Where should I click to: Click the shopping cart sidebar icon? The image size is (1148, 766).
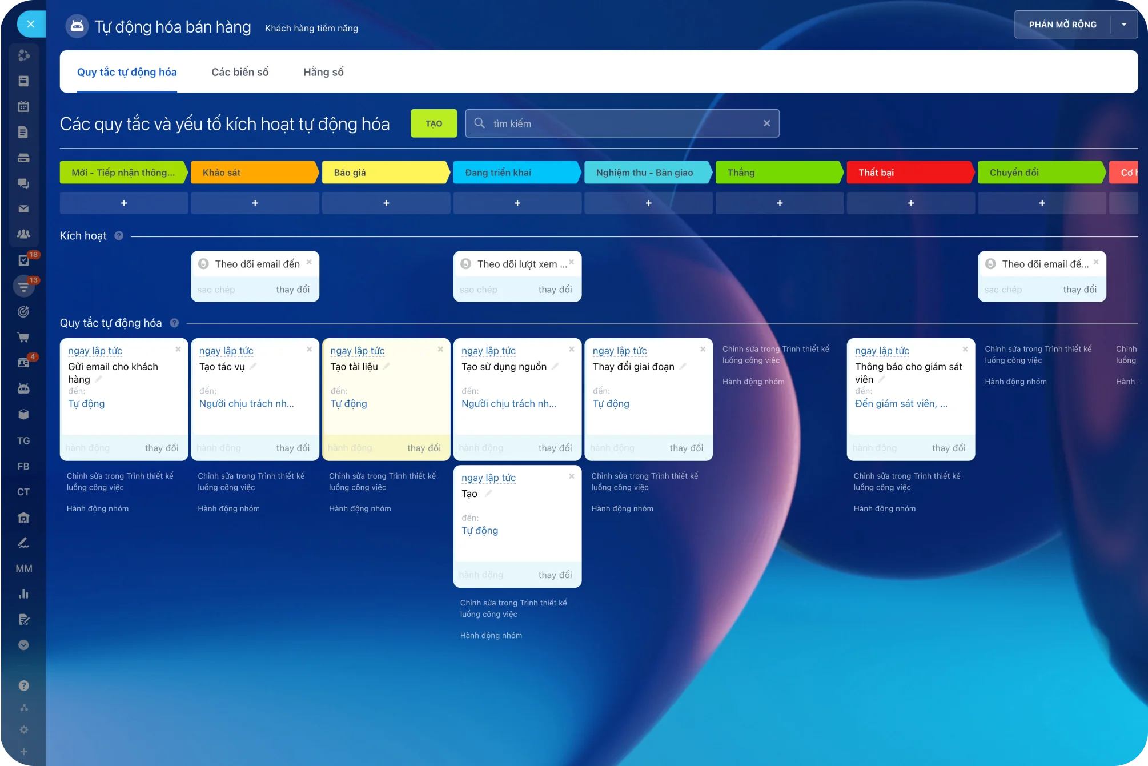click(x=23, y=337)
